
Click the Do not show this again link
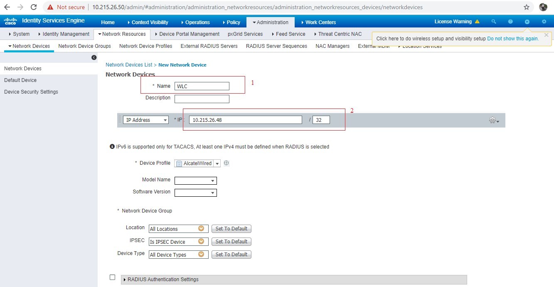[x=513, y=39]
